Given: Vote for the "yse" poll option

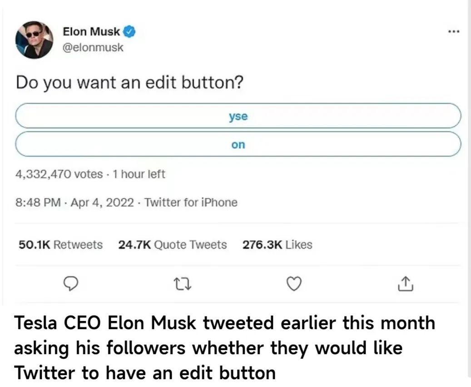Looking at the screenshot, I should coord(238,116).
